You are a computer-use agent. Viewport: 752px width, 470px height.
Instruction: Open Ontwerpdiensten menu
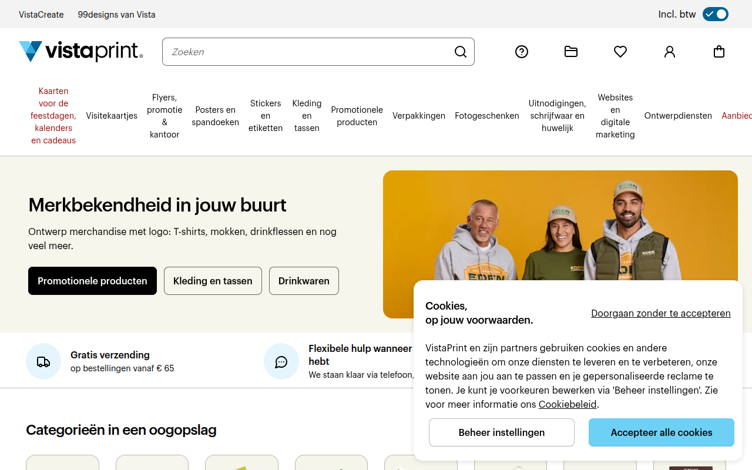point(678,116)
